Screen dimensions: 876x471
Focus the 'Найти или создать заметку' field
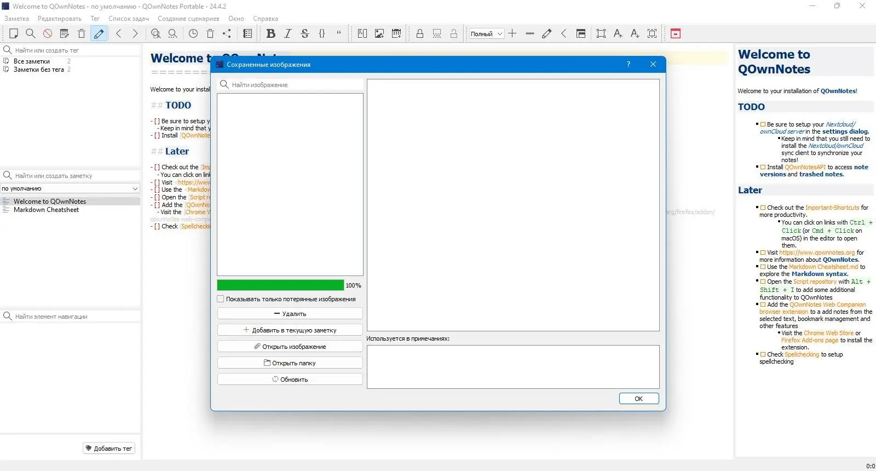[70, 176]
